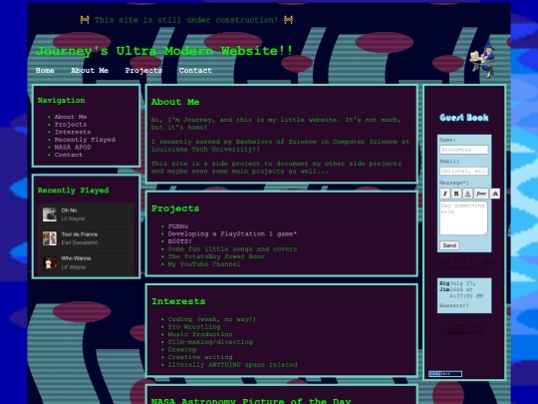Click the Music Production interest item
The height and width of the screenshot is (404, 538).
click(200, 334)
